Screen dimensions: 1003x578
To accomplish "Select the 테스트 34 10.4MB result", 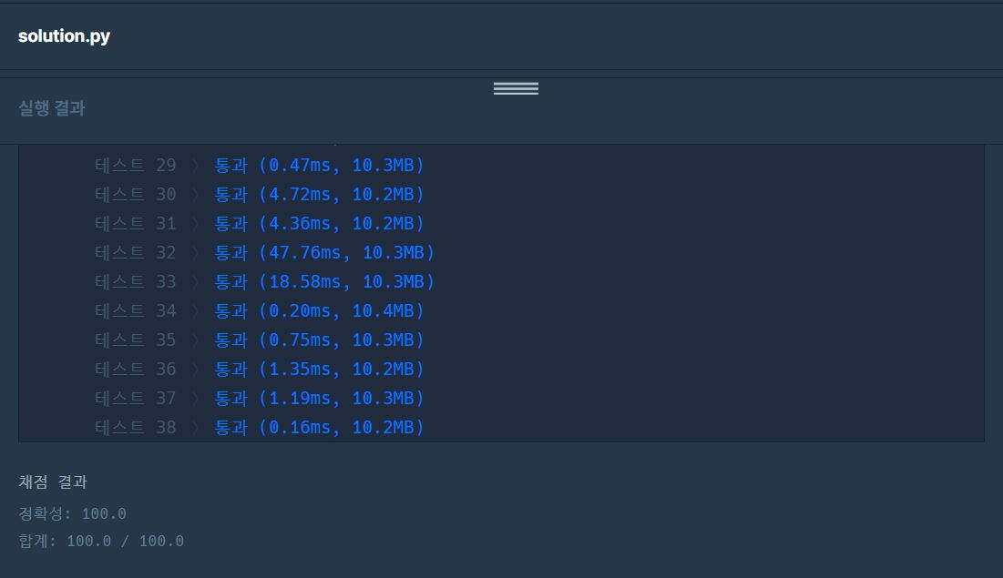I will [x=384, y=310].
